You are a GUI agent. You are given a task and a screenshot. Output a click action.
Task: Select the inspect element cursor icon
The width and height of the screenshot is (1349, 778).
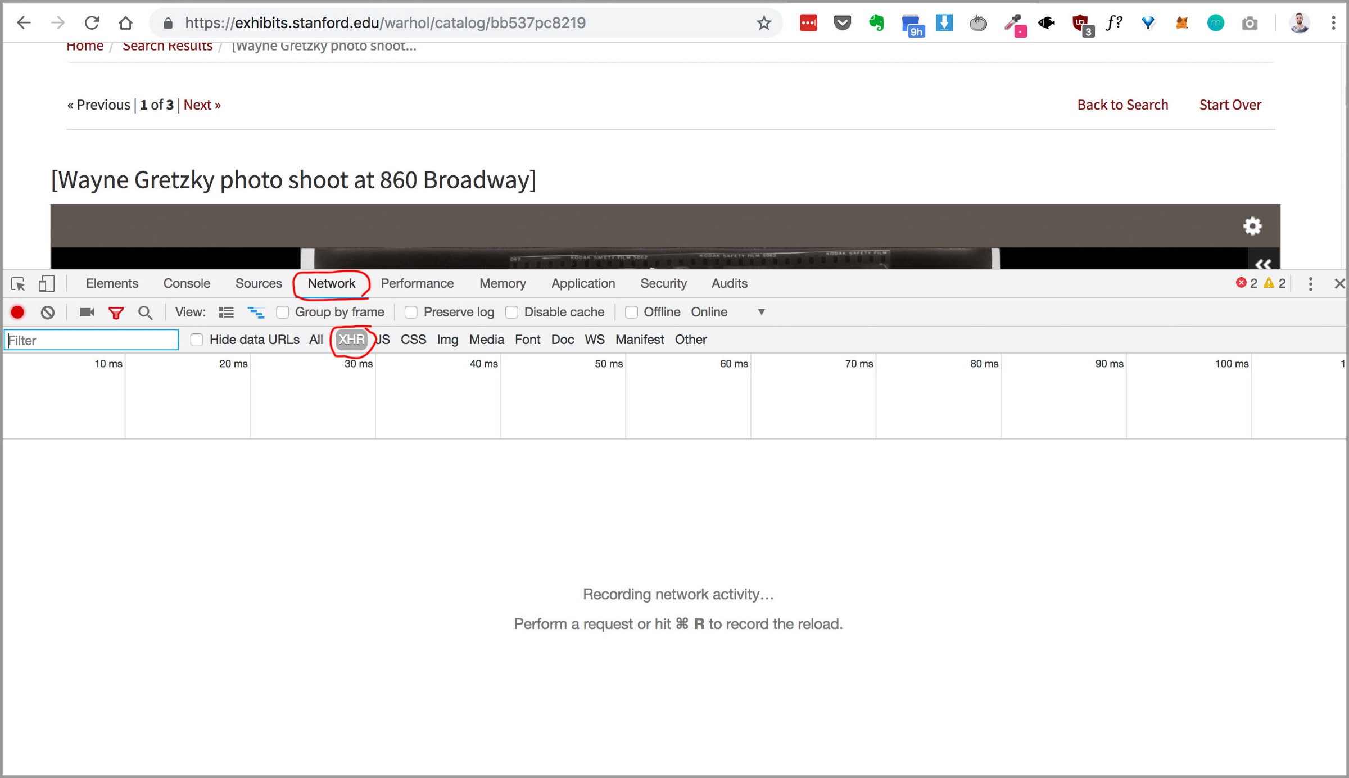pos(18,284)
